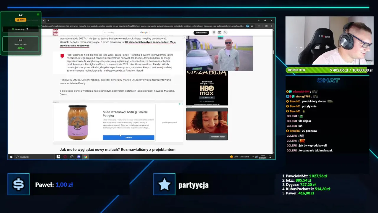Image resolution: width=378 pixels, height=213 pixels.
Task: Click leaderboard entry lolzz 885,54 zł
Action: click(297, 180)
